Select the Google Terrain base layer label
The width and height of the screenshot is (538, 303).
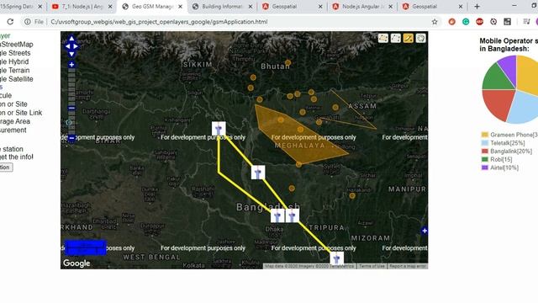(15, 70)
